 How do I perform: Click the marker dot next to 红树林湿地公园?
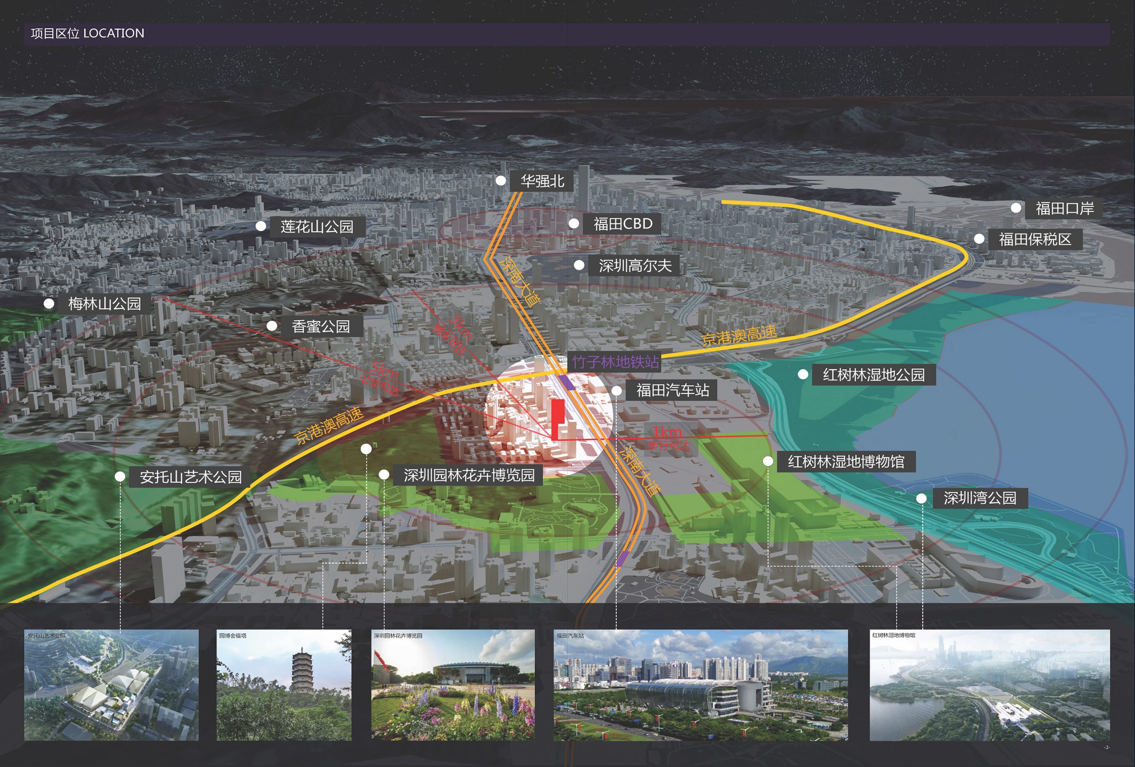click(x=803, y=374)
